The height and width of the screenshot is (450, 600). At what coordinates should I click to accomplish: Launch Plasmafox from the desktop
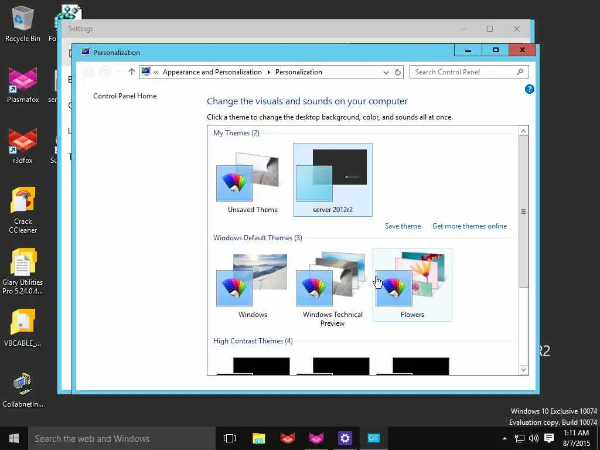pos(23,85)
